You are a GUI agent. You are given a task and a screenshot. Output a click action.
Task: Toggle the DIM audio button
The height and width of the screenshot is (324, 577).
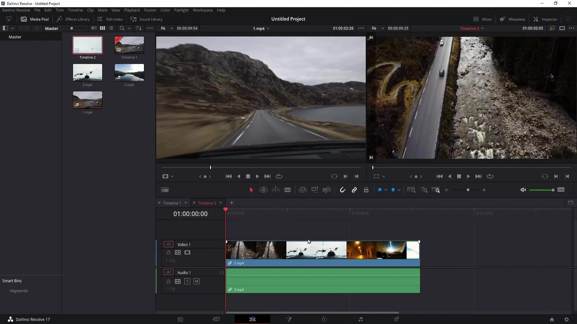point(561,190)
